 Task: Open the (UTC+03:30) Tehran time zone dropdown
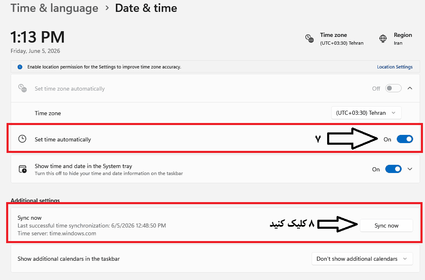tap(366, 113)
